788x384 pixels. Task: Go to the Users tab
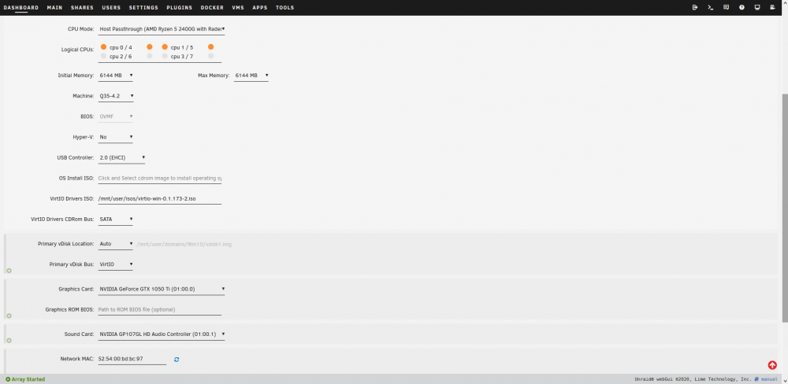[x=111, y=8]
